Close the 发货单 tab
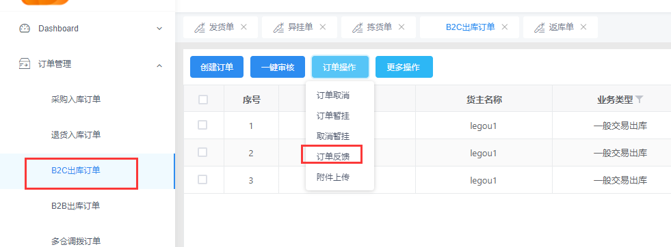 pos(244,27)
